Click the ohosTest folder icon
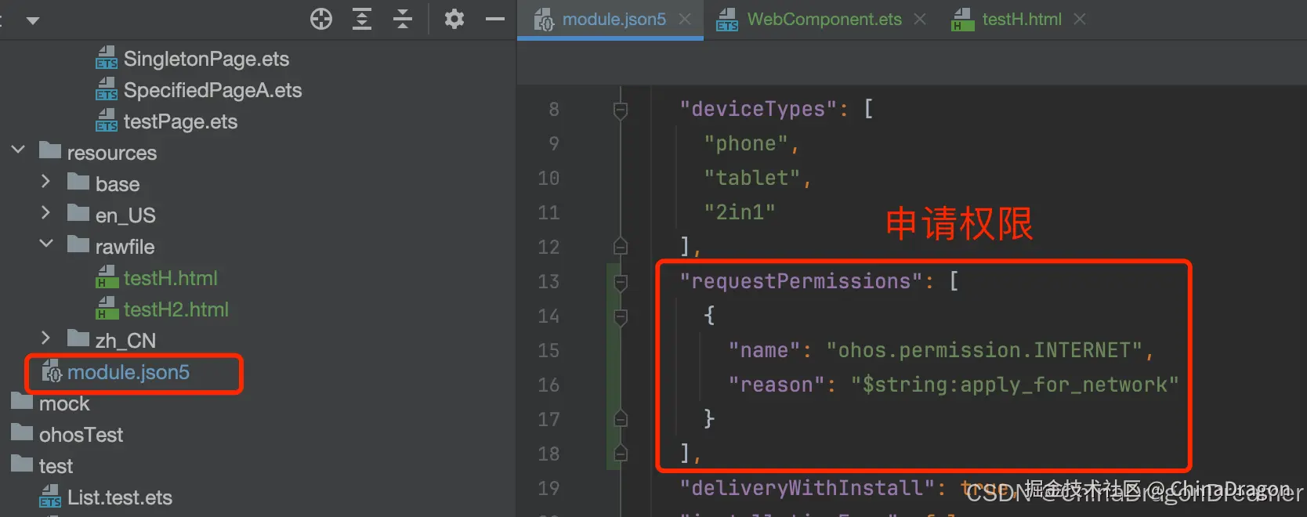Screen dimensions: 1307x517 pyautogui.click(x=22, y=432)
